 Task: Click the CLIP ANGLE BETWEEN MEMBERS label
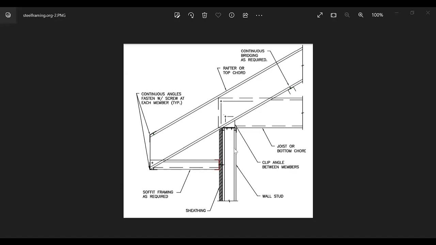(280, 165)
